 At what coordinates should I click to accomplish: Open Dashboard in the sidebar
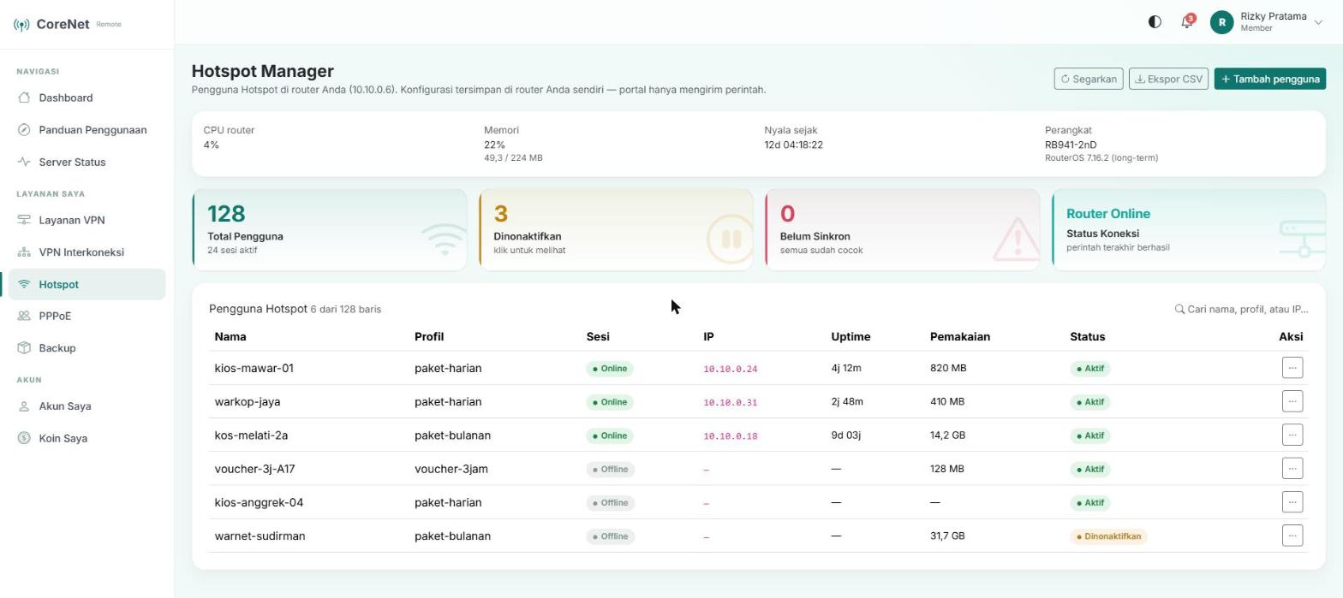(87, 98)
